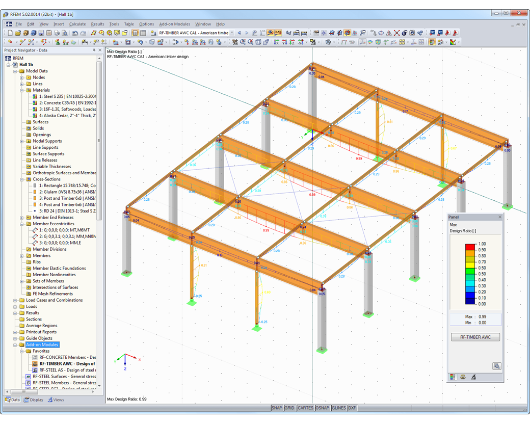Click the Open project folder icon
The image size is (530, 424).
pos(17,33)
